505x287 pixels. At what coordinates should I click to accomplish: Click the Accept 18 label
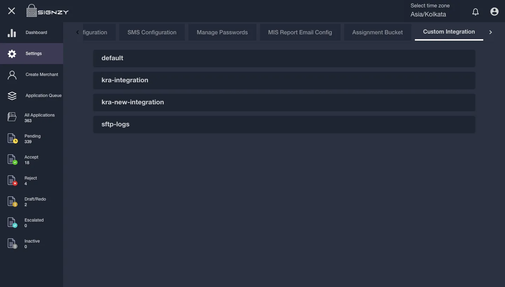click(x=31, y=160)
